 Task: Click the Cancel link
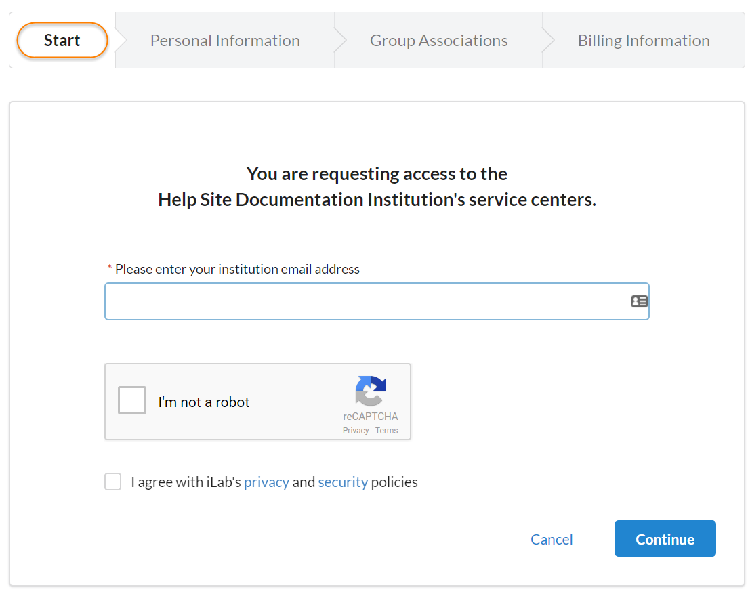point(552,539)
